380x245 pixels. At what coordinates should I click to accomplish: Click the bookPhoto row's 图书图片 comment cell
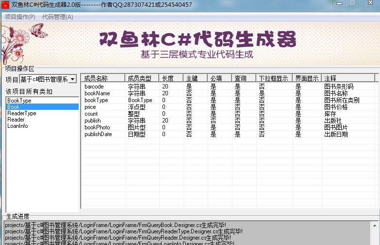coord(336,127)
